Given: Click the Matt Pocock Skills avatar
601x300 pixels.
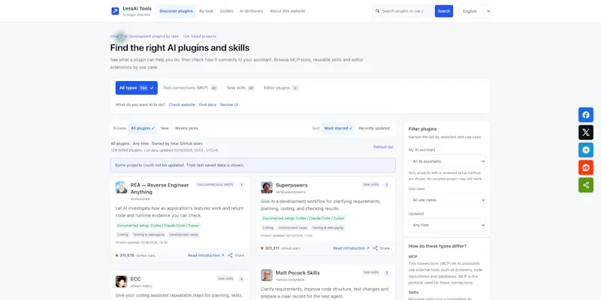Looking at the screenshot, I should click(267, 275).
